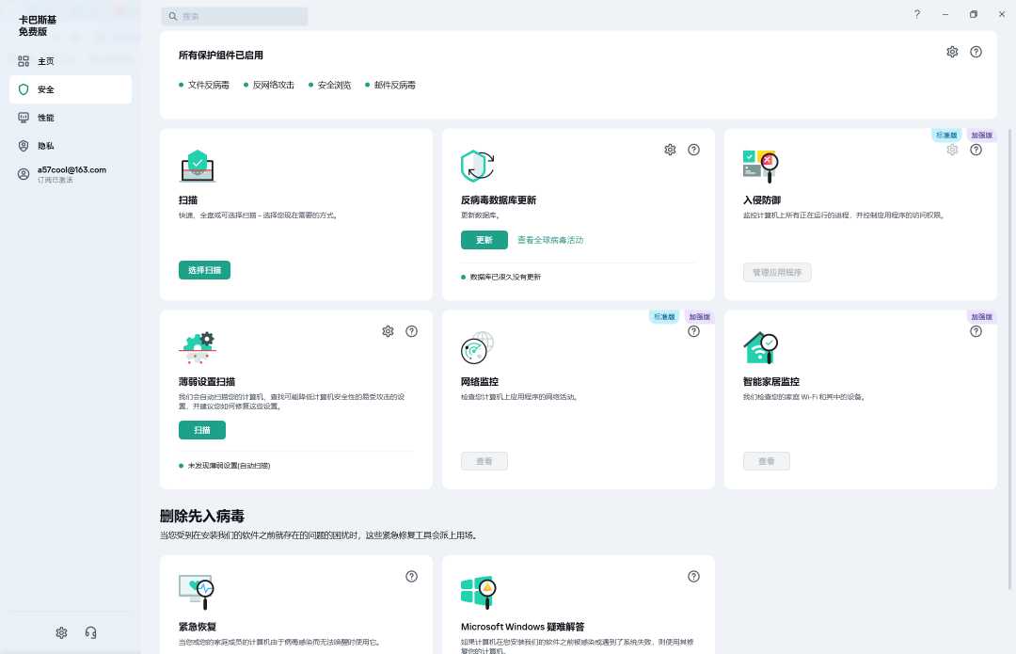The image size is (1016, 654).
Task: Click the 文件反病毒 component status
Action: click(204, 85)
